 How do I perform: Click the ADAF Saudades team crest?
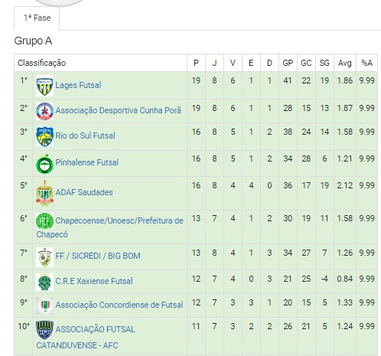pos(44,193)
